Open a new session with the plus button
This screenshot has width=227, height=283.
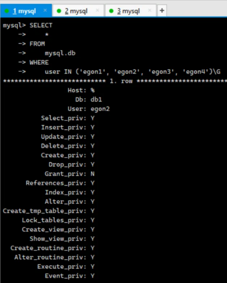[x=162, y=11]
